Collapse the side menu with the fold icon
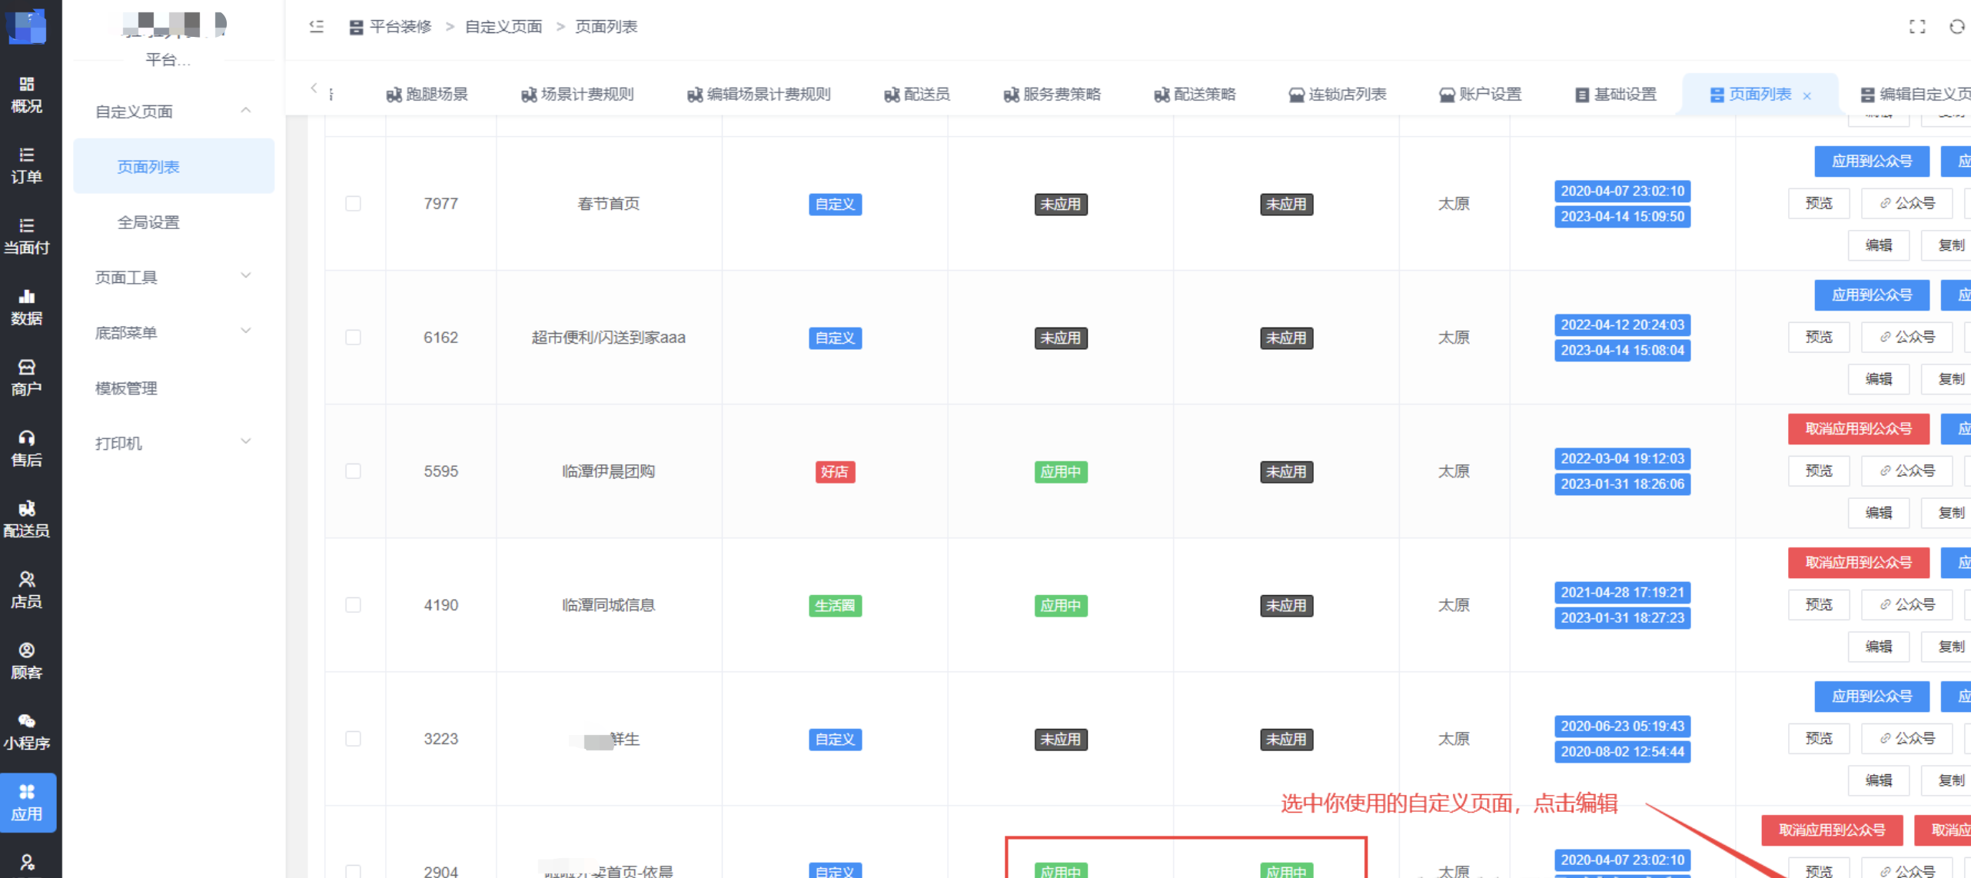This screenshot has width=1971, height=878. tap(316, 27)
